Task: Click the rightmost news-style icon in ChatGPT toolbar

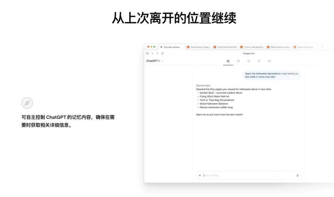Action: [x=269, y=61]
